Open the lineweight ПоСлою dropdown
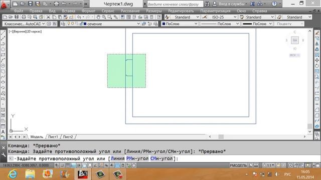The height and width of the screenshot is (180, 321). click(257, 24)
